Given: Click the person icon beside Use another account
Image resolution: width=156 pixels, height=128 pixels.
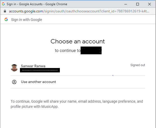Looking at the screenshot, I should coord(14,82).
